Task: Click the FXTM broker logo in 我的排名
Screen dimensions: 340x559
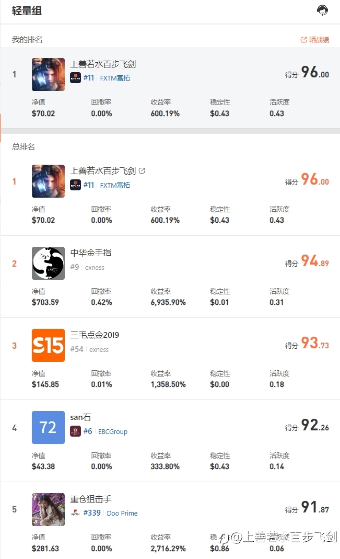Action: [76, 78]
